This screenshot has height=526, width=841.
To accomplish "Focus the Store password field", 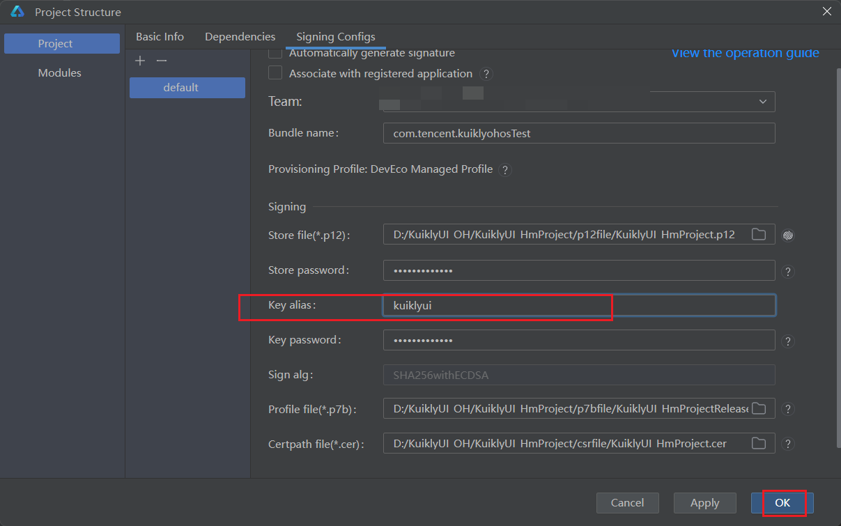I will 579,270.
